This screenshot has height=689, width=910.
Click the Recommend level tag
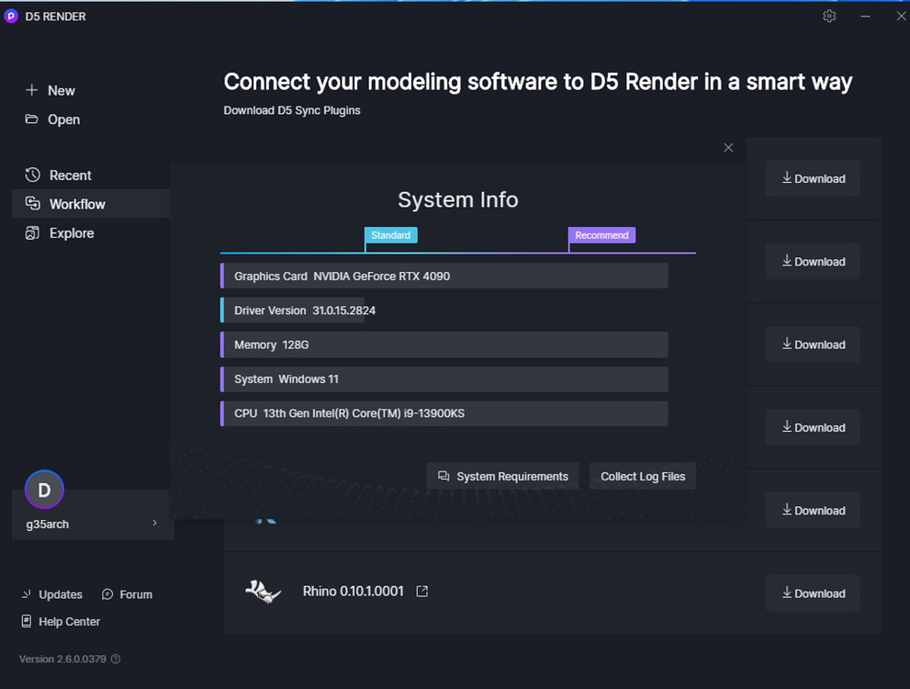601,235
